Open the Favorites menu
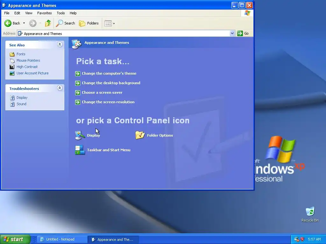The image size is (326, 244). tap(45, 13)
